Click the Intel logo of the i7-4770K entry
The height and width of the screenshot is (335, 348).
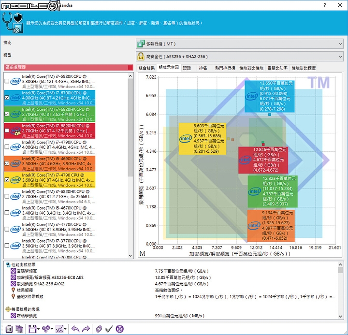[15, 229]
